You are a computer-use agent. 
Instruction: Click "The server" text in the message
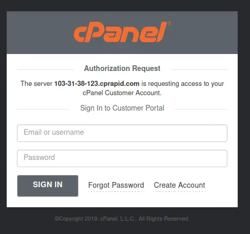(x=36, y=84)
